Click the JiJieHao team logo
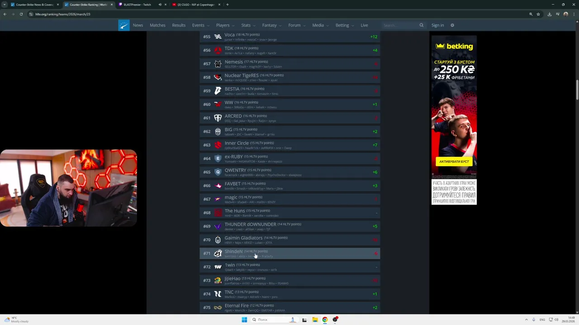Screen dimensions: 579x325 218,280
